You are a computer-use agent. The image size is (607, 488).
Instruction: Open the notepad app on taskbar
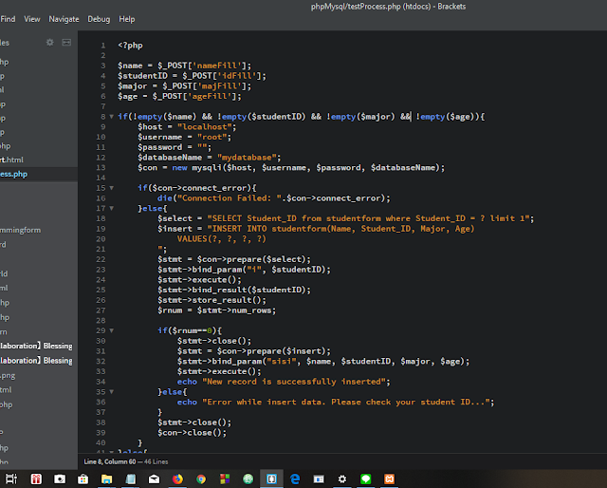tap(131, 479)
